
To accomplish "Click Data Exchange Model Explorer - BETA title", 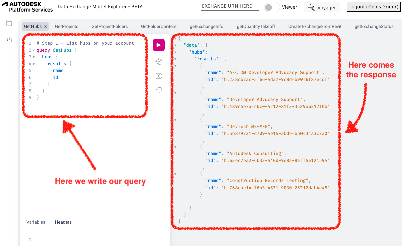I will (100, 7).
